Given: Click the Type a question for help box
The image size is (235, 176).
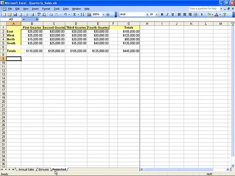Looking at the screenshot, I should [x=204, y=9].
